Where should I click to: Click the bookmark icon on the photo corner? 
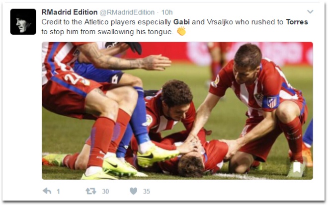coord(297,167)
